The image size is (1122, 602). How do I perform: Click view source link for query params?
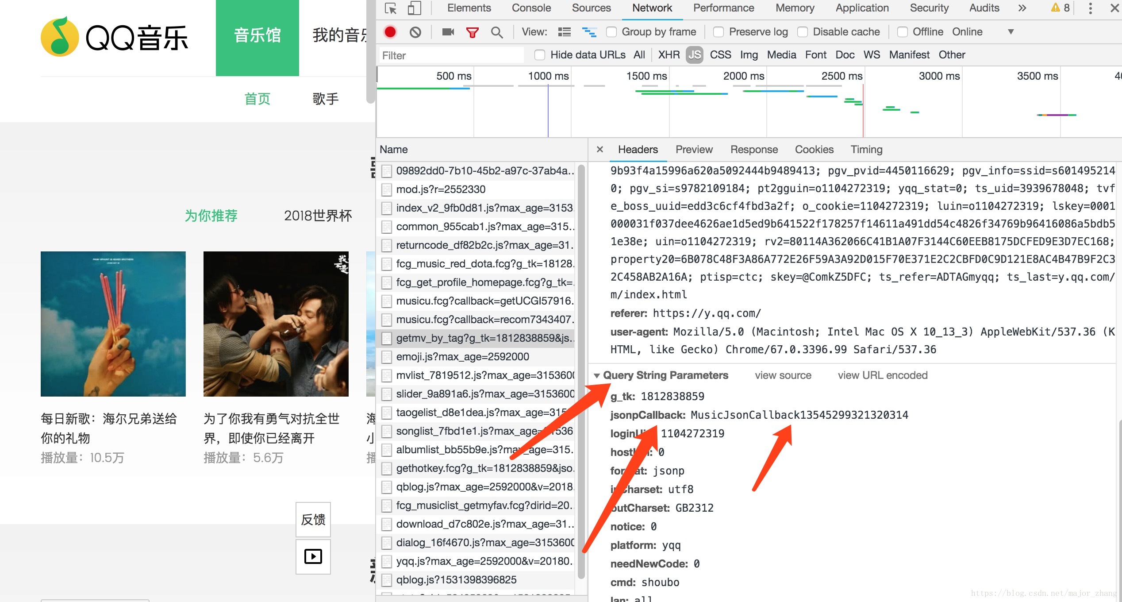[783, 374]
